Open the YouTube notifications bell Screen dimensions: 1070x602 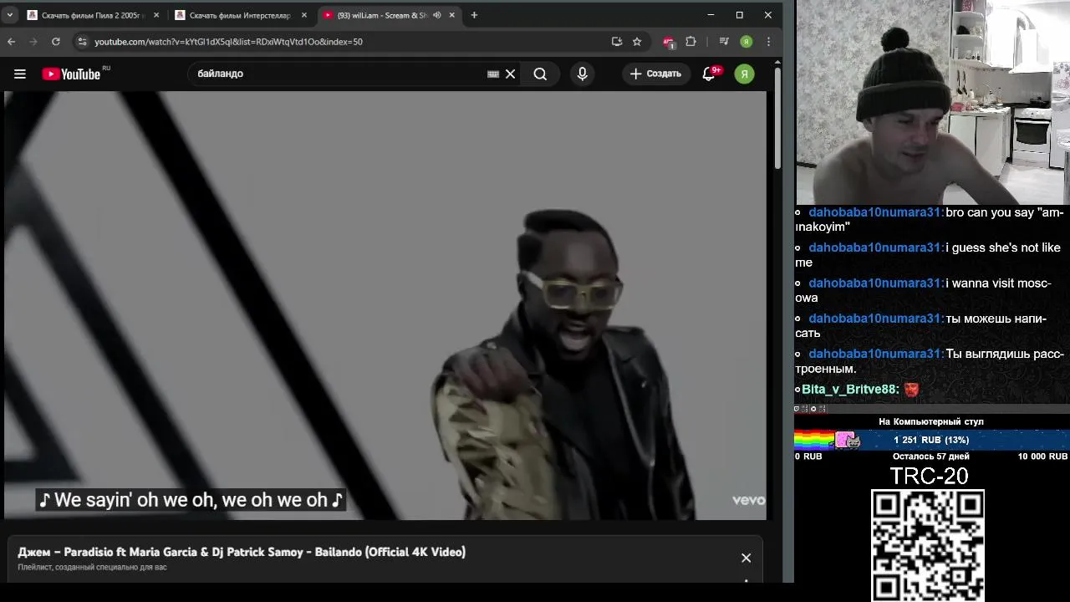point(709,74)
